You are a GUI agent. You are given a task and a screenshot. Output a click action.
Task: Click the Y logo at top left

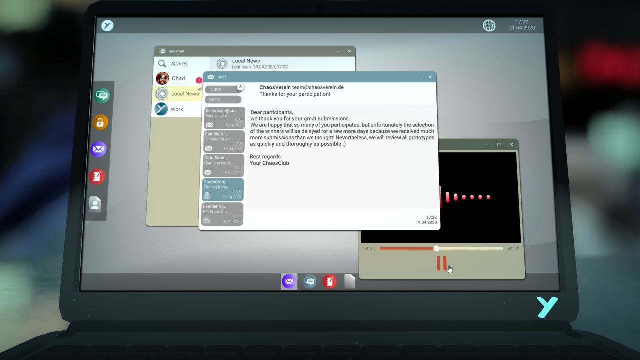(107, 25)
